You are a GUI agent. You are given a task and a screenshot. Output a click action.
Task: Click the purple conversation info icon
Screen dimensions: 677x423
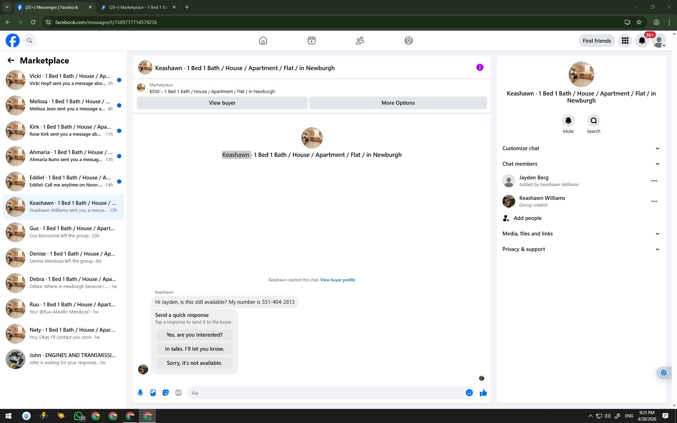click(480, 67)
